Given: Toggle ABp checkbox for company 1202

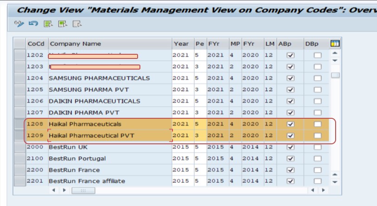Looking at the screenshot, I should pos(291,55).
